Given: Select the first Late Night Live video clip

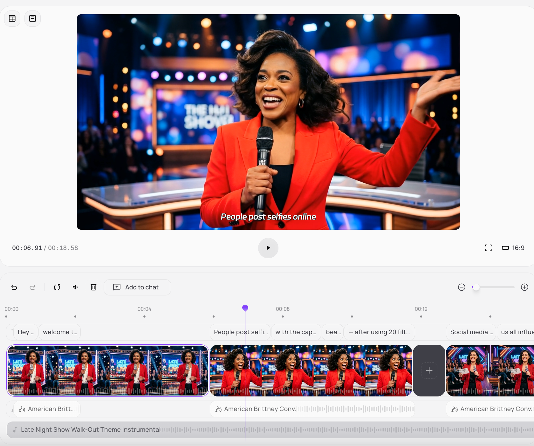Looking at the screenshot, I should click(x=108, y=370).
